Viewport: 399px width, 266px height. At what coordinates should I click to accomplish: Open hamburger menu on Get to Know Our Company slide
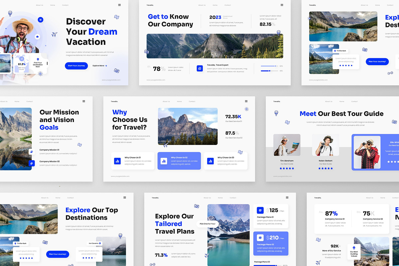click(282, 5)
